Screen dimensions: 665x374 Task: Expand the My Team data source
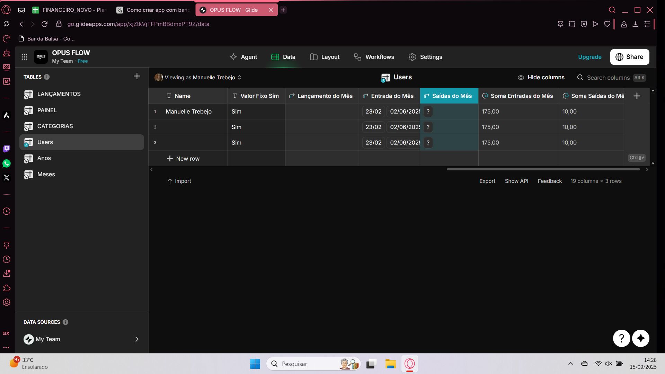[136, 339]
